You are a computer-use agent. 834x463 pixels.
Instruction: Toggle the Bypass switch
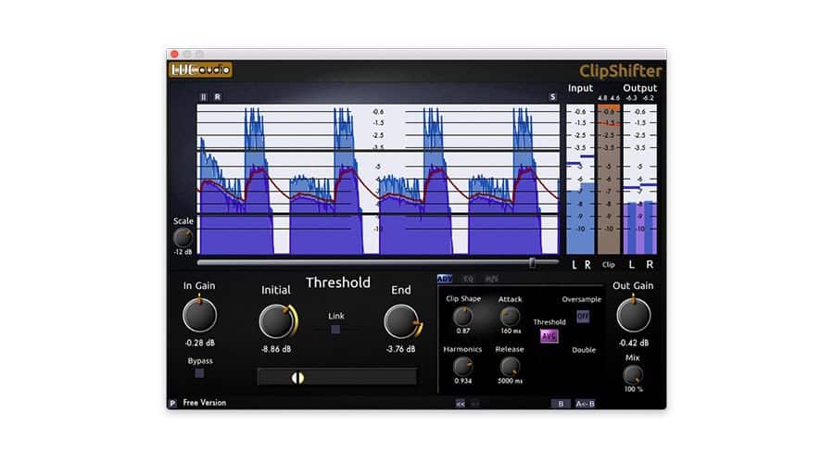click(x=199, y=373)
